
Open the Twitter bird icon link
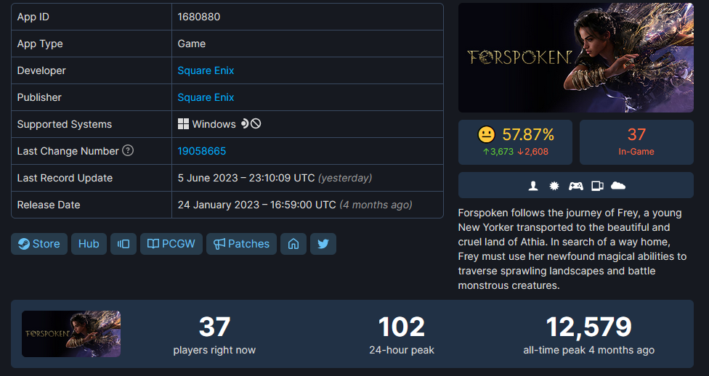[x=323, y=244]
